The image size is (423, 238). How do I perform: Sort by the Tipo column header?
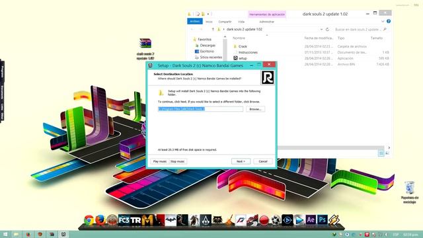[x=341, y=38]
